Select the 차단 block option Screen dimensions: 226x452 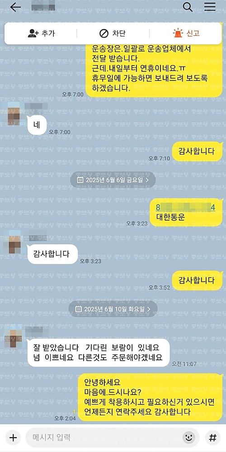click(119, 33)
